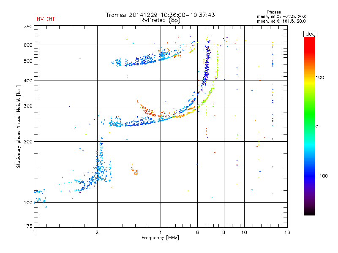Click the "[deg]" colorbar unit label
Viewport: 338px width, 253px height.
click(x=310, y=34)
